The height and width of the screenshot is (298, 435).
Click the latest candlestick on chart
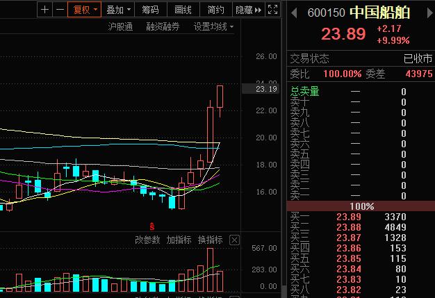(x=220, y=97)
